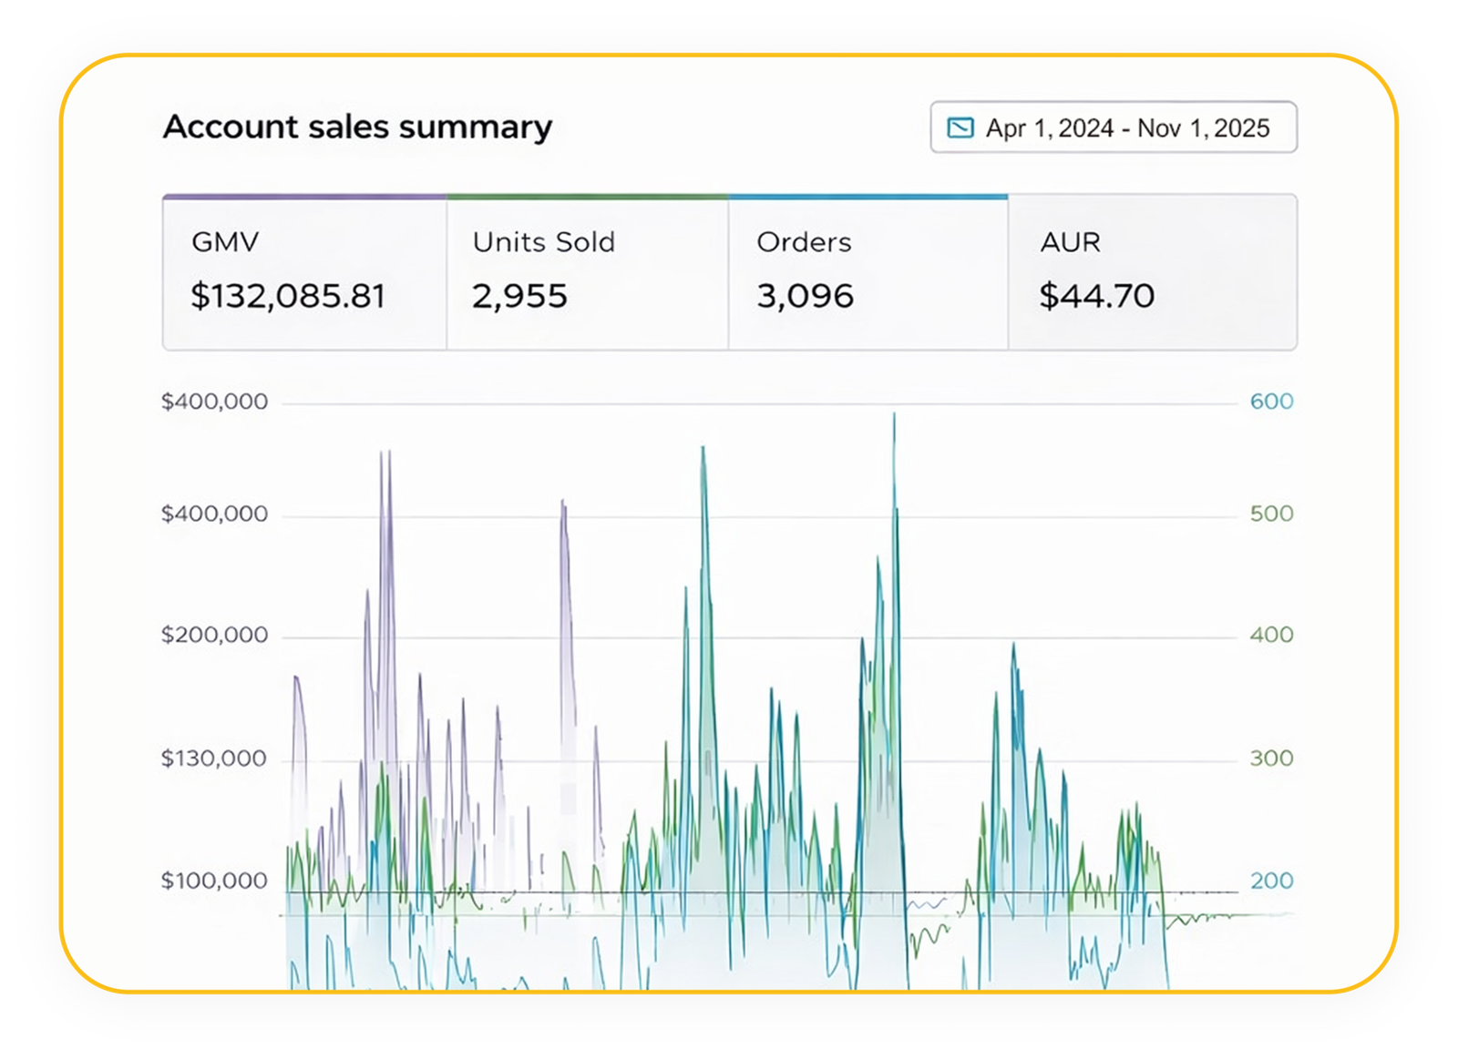Click the green color bar above Units Sold

pyautogui.click(x=588, y=196)
